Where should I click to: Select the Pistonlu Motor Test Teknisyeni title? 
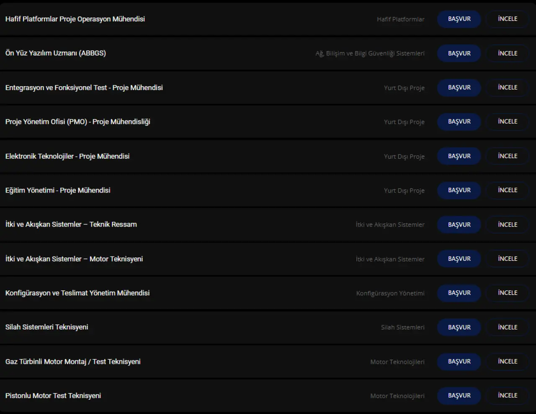click(53, 396)
